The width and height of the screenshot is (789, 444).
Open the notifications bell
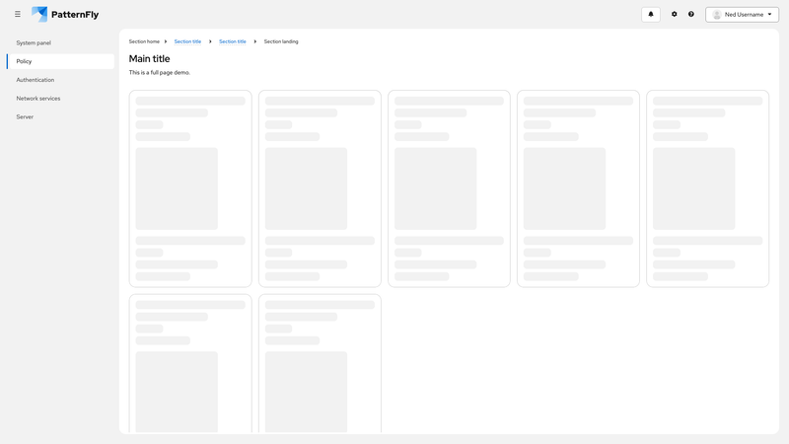point(650,15)
